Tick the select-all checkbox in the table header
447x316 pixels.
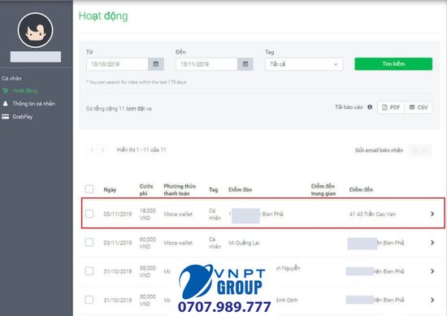(89, 189)
